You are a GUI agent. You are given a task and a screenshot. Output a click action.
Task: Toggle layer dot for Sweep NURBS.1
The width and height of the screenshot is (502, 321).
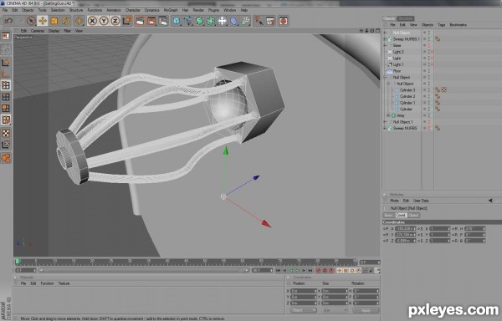coord(425,39)
